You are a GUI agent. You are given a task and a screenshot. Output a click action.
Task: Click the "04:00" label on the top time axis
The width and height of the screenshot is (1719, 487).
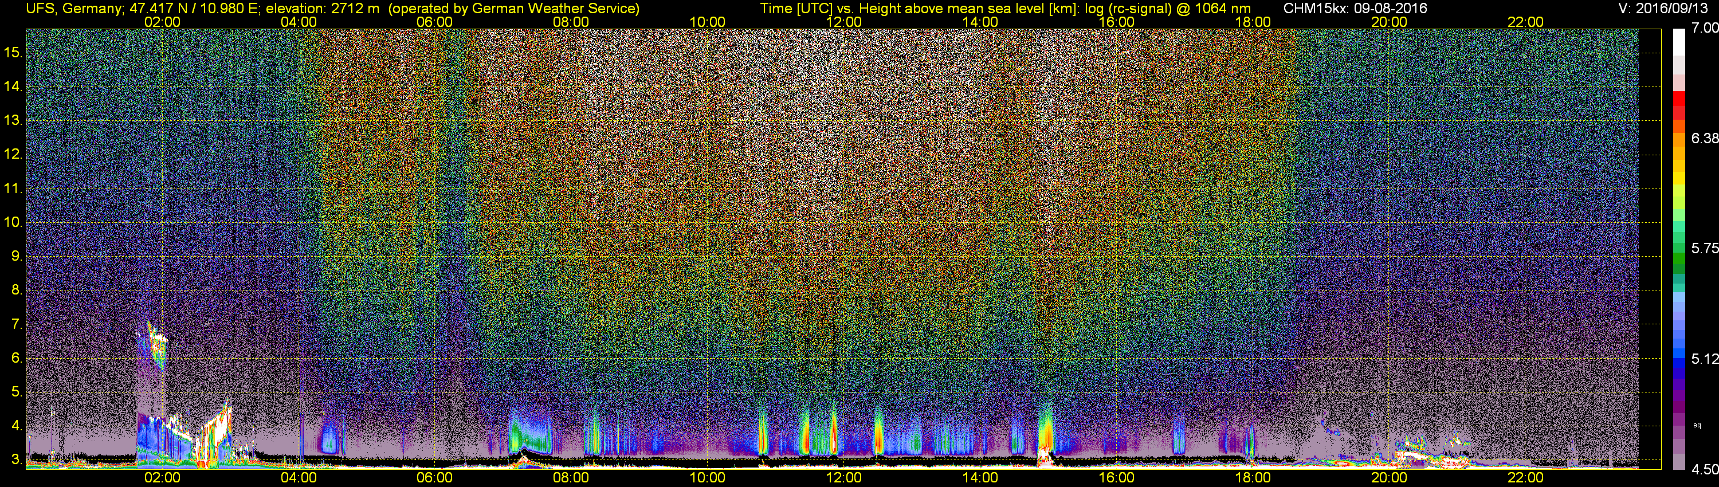coord(299,22)
